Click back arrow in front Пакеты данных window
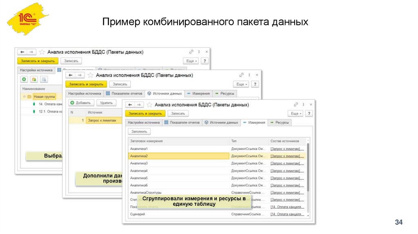Screen dimensions: 418x234 point(130,105)
